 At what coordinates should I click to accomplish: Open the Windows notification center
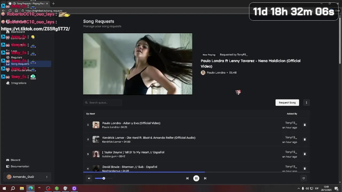336,189
